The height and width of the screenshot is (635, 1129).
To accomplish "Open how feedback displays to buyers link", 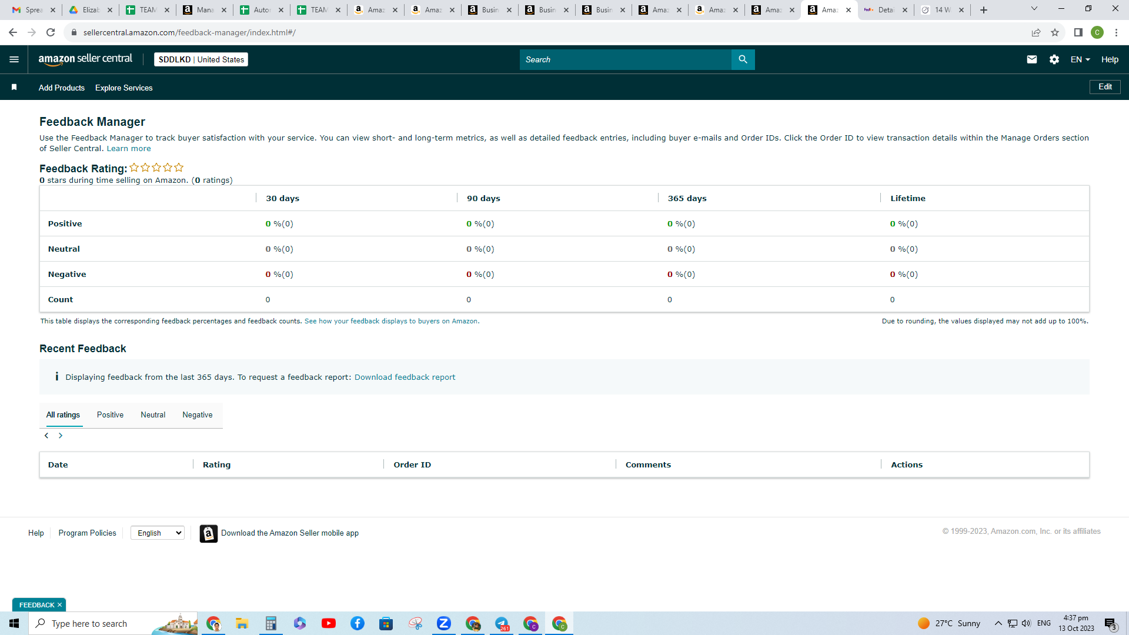I will point(392,321).
